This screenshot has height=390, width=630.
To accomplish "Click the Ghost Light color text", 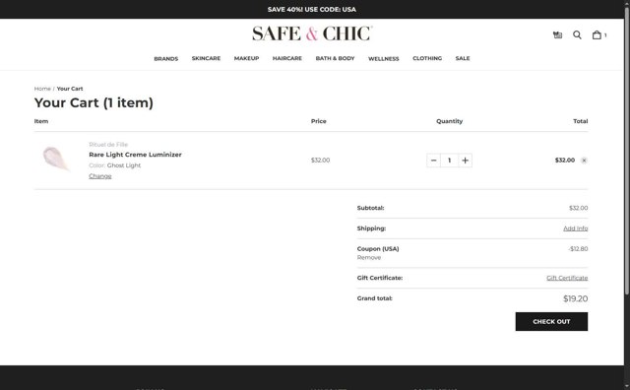I will 124,165.
